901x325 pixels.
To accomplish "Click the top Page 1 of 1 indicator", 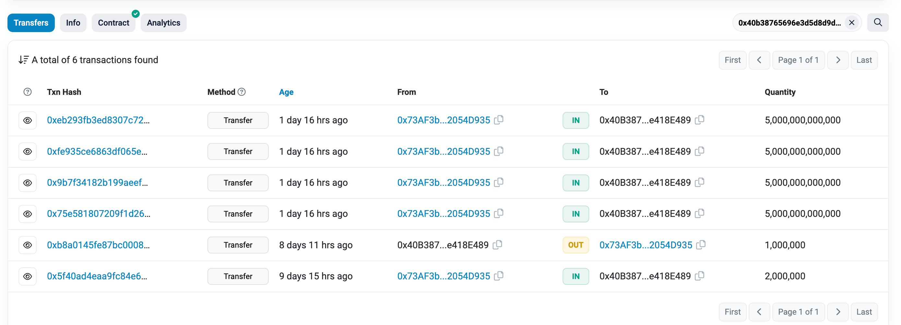I will point(799,60).
